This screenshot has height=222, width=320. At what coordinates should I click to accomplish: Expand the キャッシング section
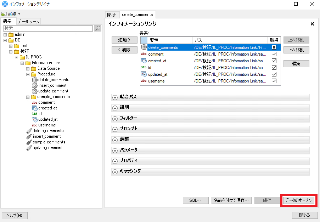115,172
